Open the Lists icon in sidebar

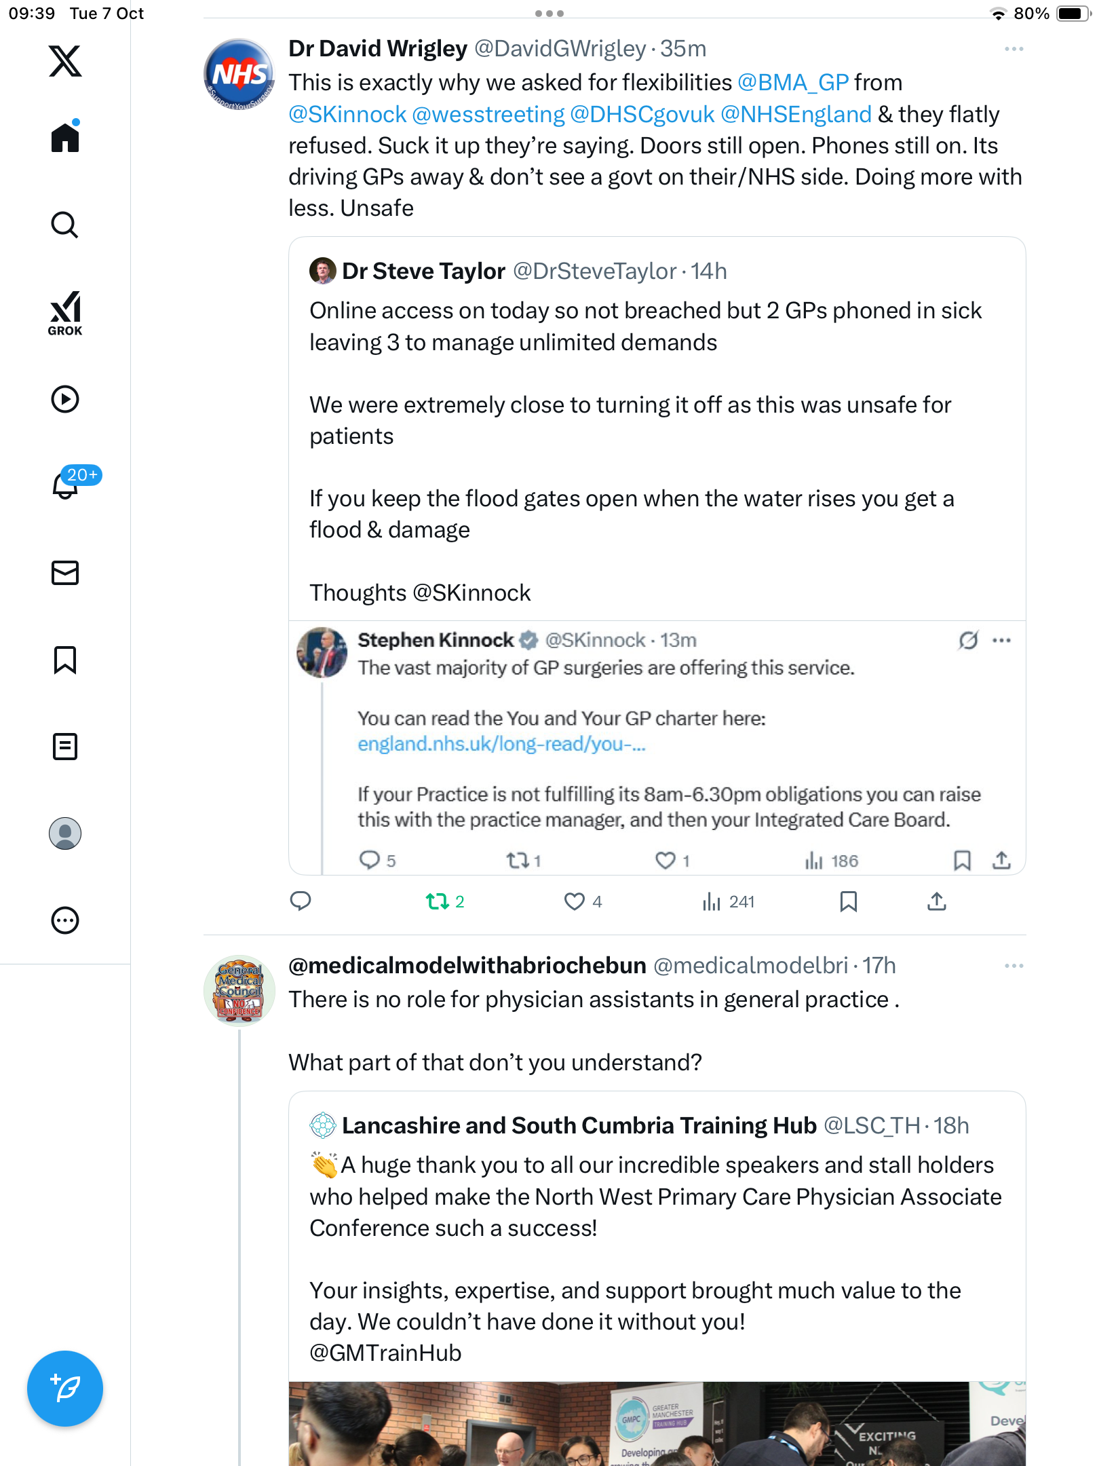[65, 747]
